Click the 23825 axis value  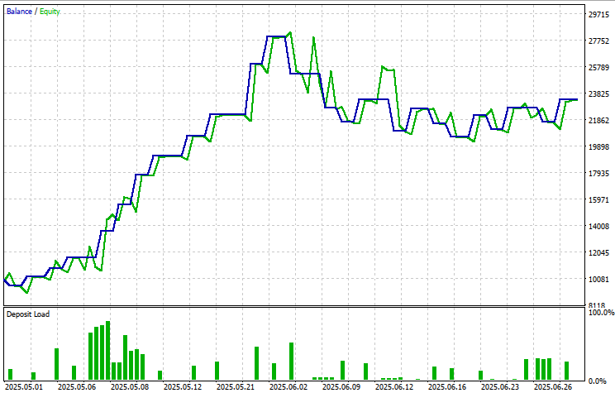[599, 93]
